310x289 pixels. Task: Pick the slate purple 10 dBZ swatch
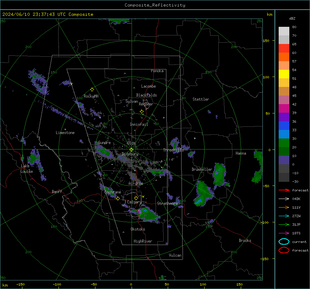point(284,160)
